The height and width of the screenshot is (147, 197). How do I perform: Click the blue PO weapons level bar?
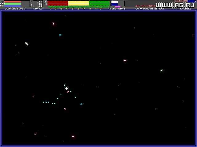12,6
